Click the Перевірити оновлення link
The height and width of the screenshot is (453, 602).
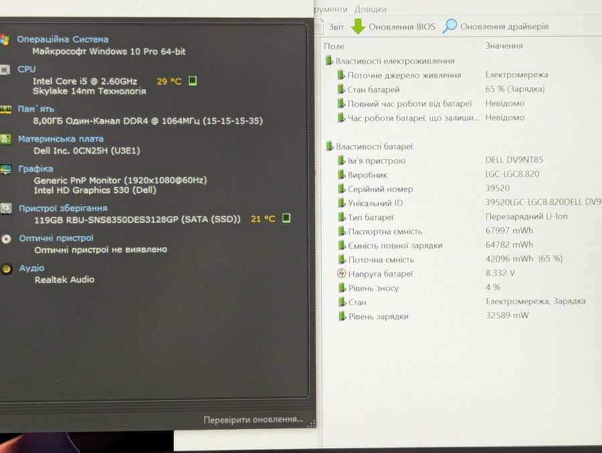click(254, 420)
